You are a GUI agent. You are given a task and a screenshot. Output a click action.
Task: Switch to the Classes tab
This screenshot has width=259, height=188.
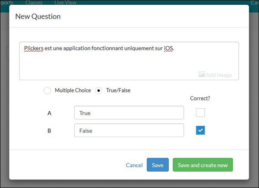pyautogui.click(x=34, y=3)
